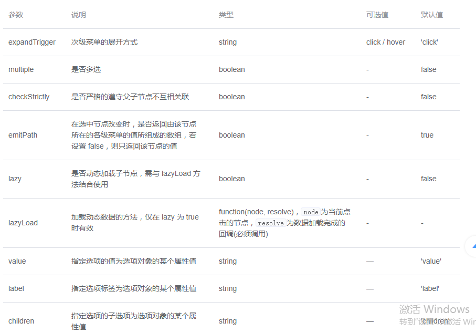Click the inline code 'node'
The image size is (476, 333).
(311, 212)
